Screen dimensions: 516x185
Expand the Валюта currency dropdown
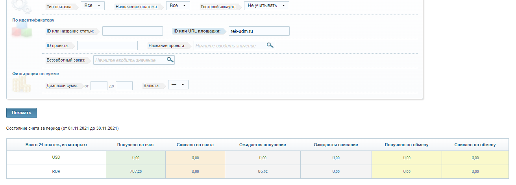pos(178,85)
